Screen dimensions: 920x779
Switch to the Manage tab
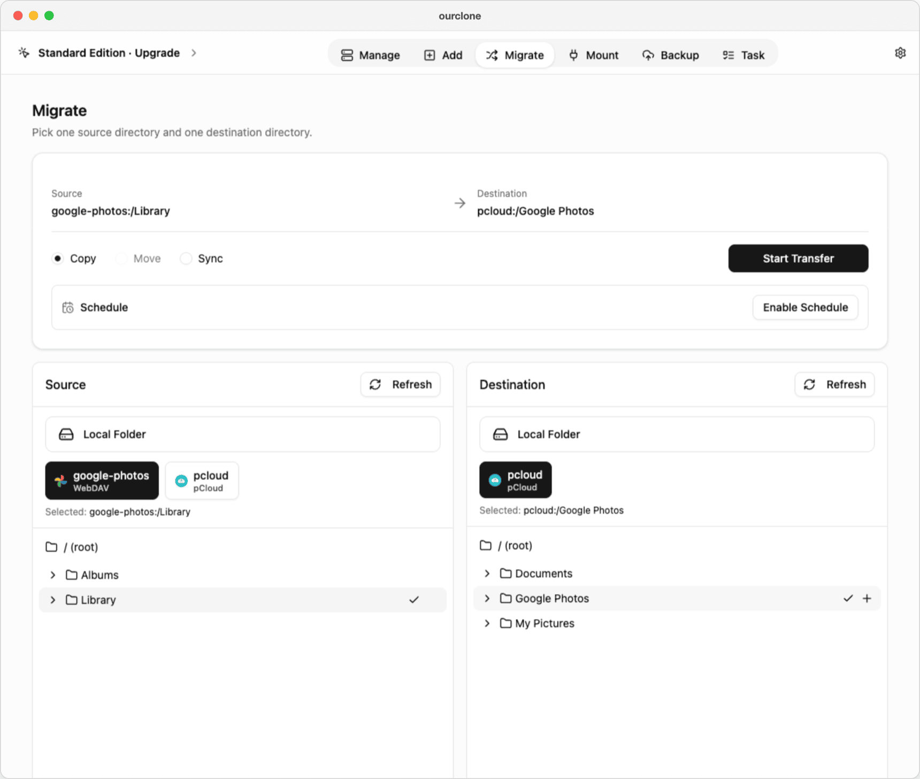(371, 55)
